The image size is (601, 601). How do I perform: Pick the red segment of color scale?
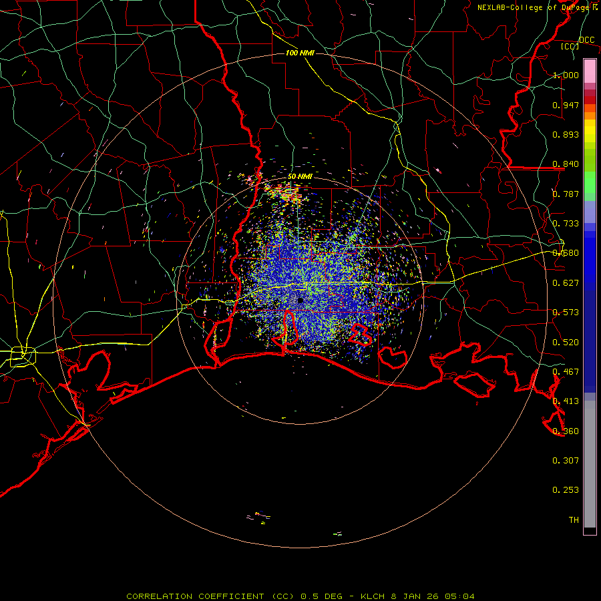coord(590,100)
